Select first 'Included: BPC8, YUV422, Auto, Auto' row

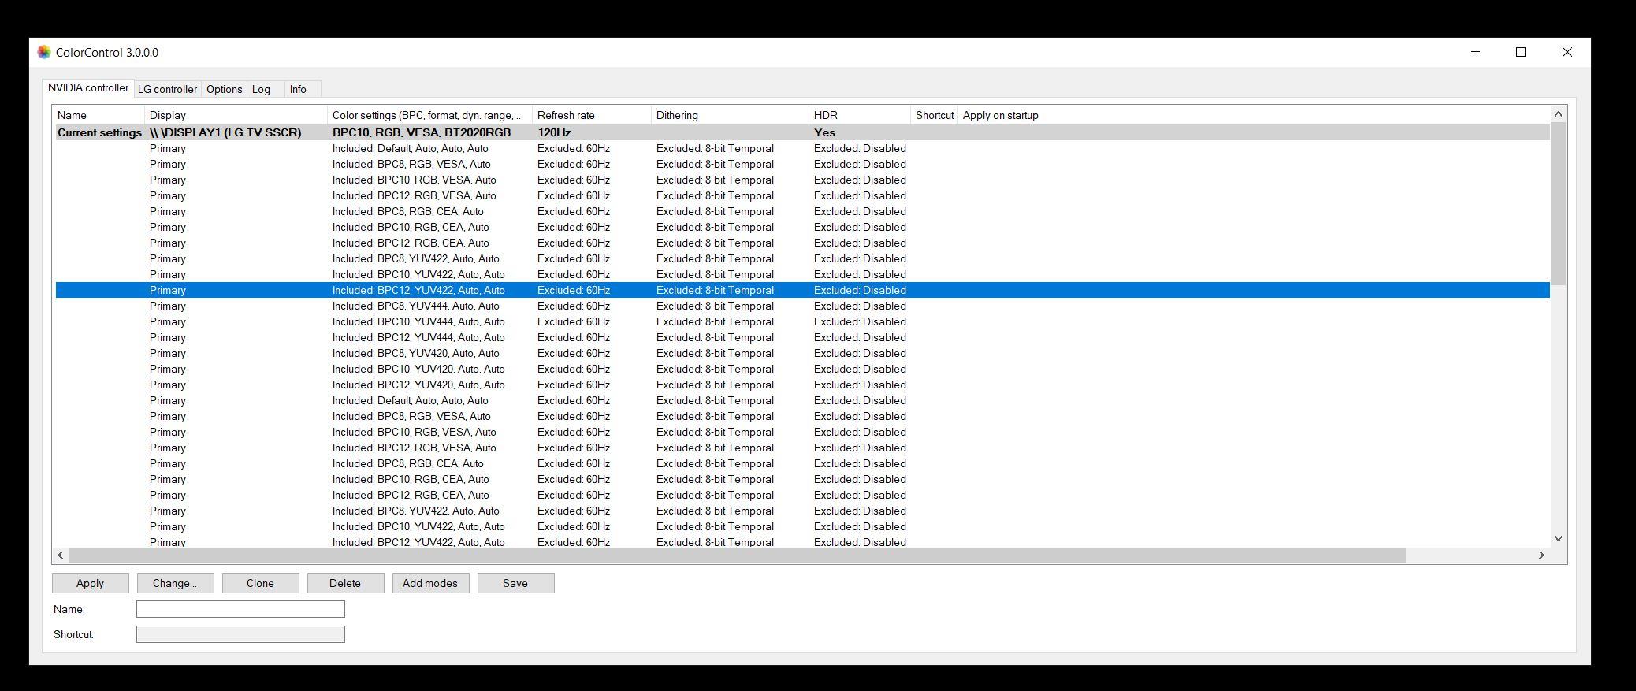(x=802, y=258)
